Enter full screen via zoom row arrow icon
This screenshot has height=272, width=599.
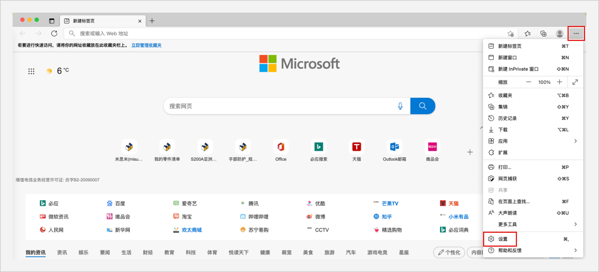coord(575,82)
